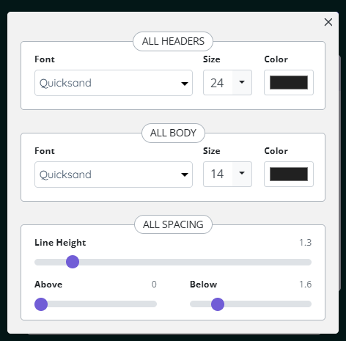This screenshot has height=341, width=346.
Task: Click the Line Height slider handle
Action: coord(73,262)
